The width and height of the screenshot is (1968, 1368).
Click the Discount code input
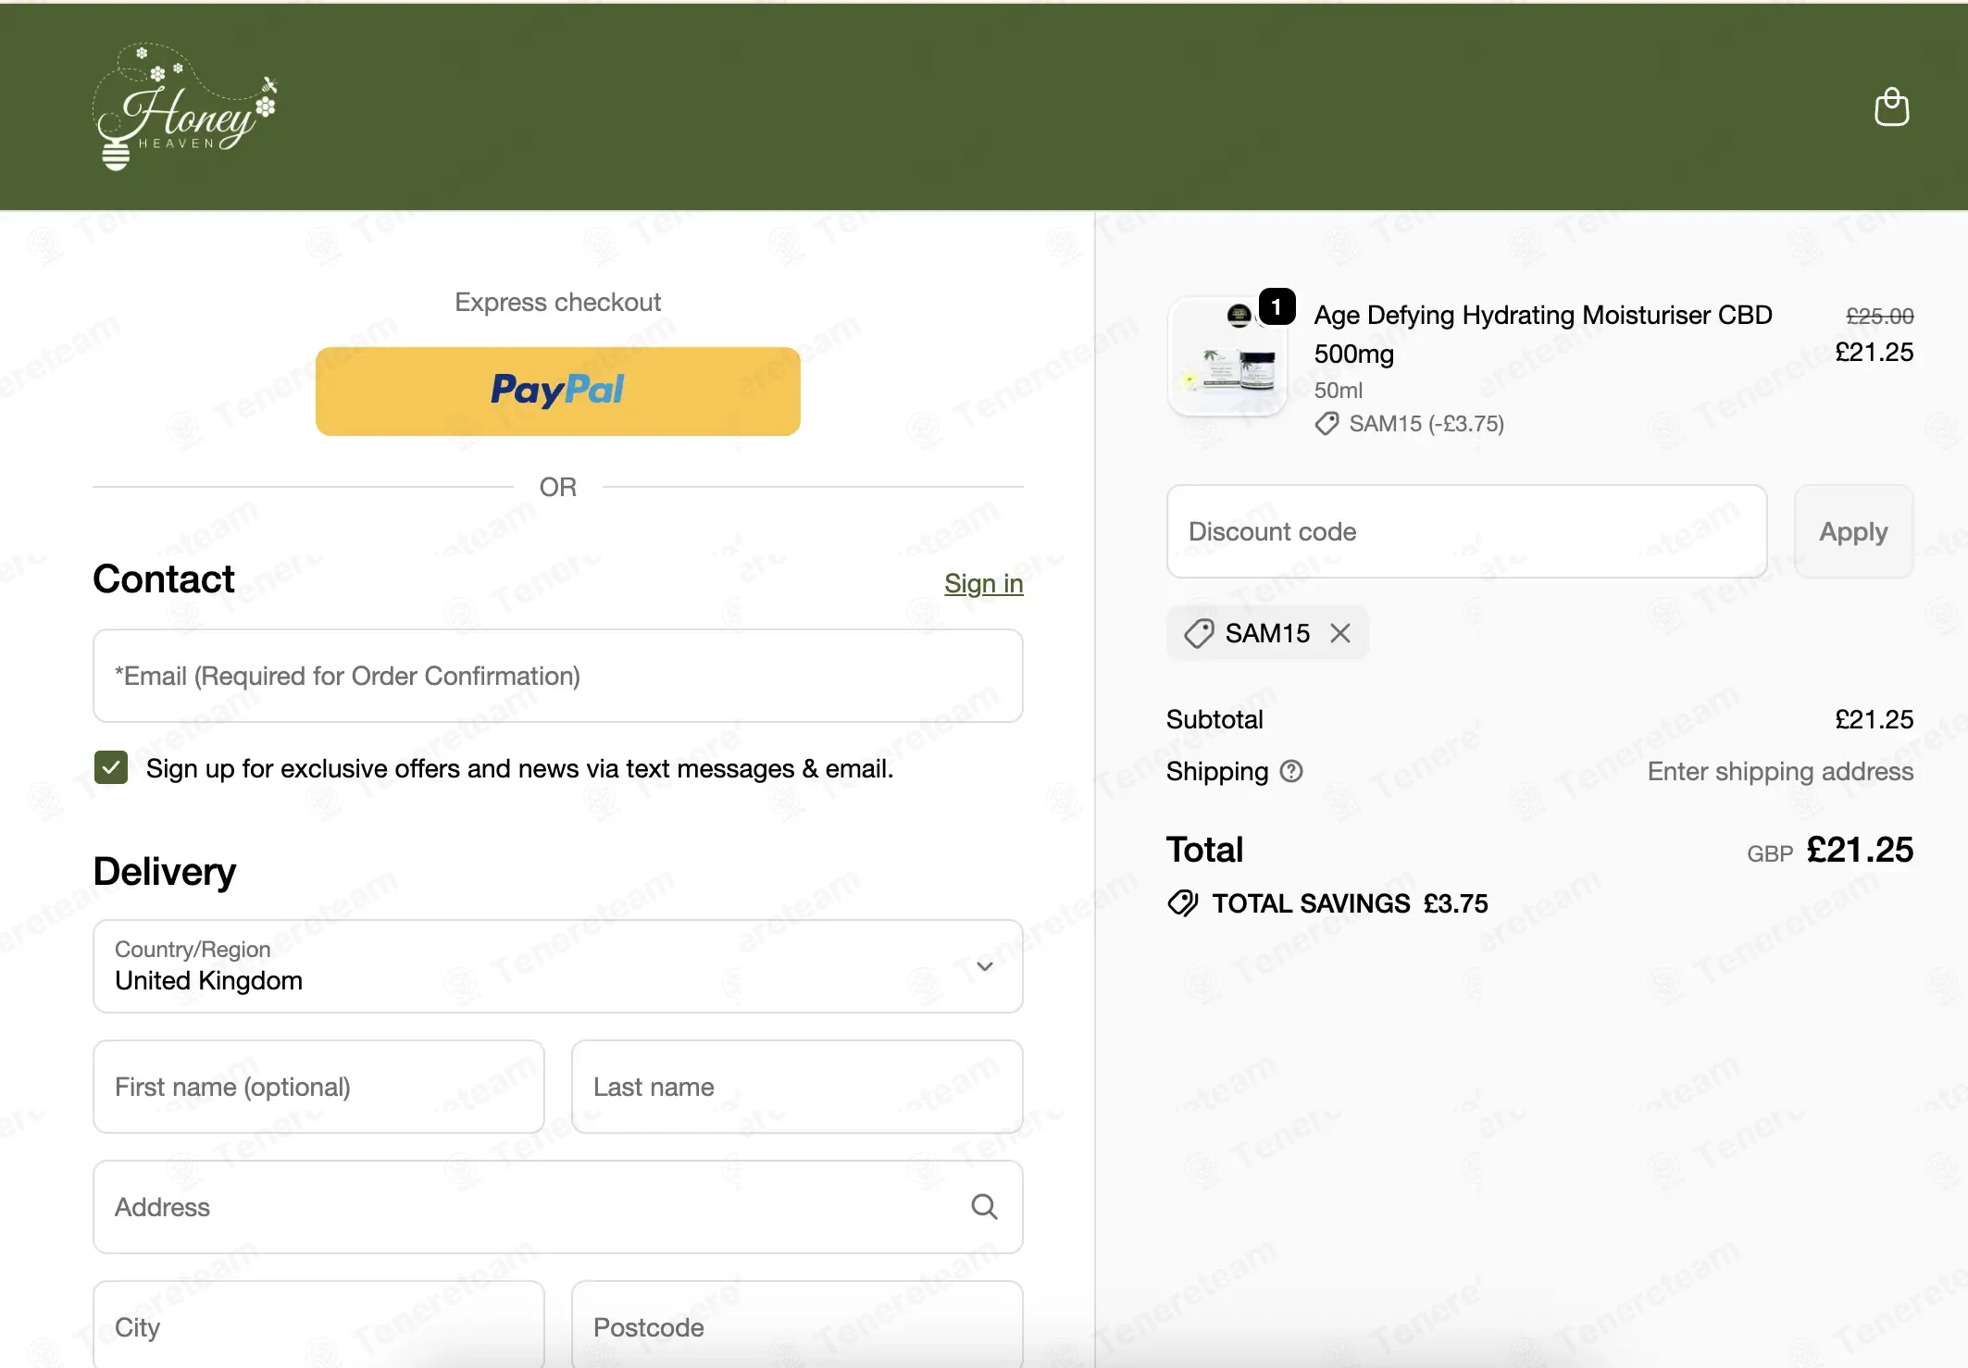pos(1466,531)
